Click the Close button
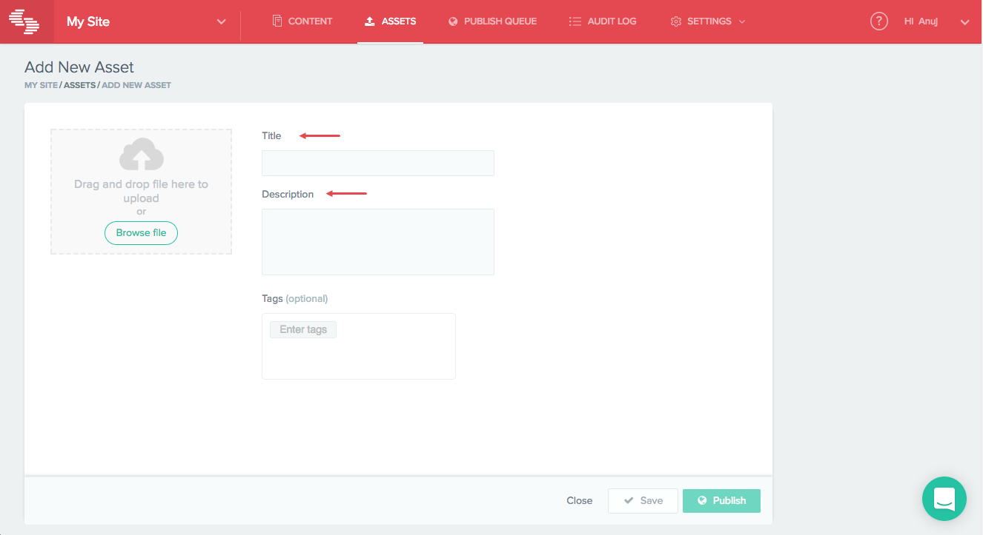This screenshot has width=983, height=535. (579, 501)
